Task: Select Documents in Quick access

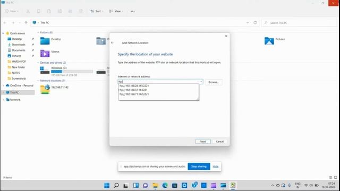Action: coord(19,50)
